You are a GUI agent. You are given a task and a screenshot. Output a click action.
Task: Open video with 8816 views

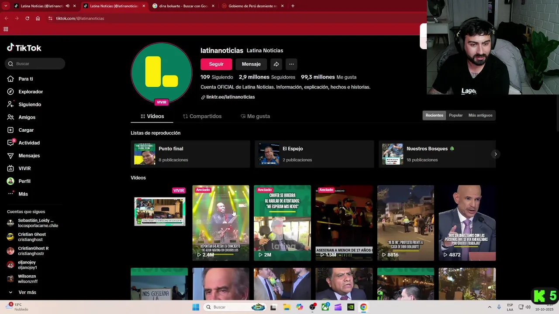pos(406,223)
